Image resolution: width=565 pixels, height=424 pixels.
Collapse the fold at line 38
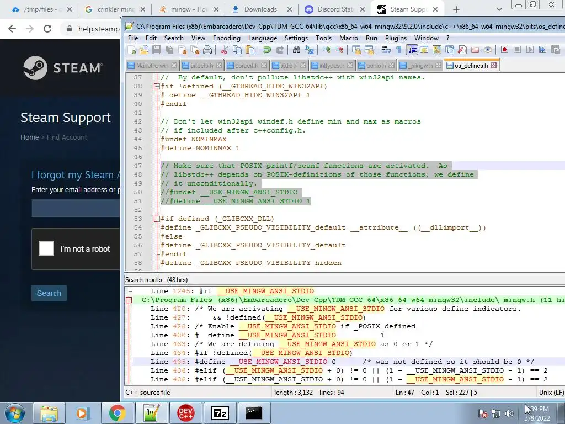coord(156,86)
